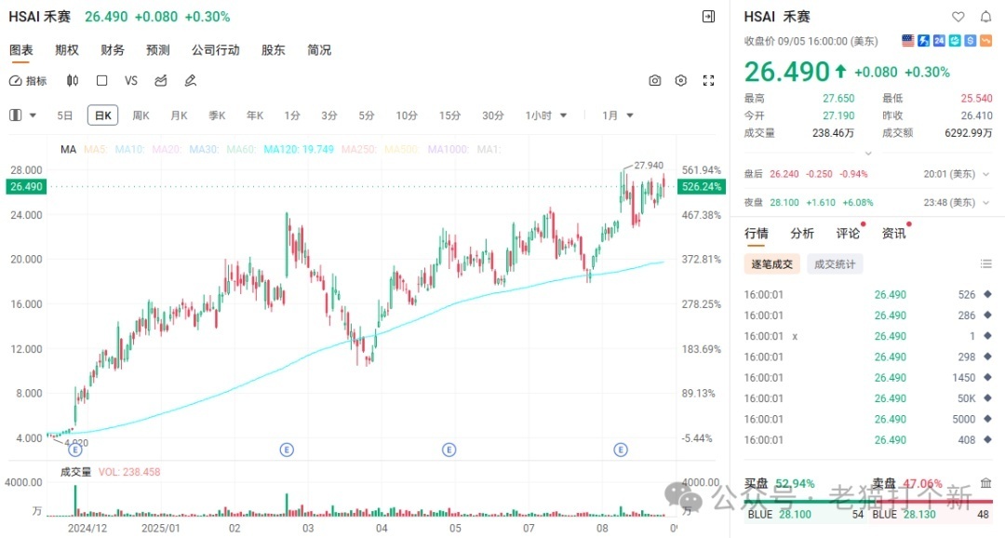Switch to 成交统计 trade statistics

835,264
